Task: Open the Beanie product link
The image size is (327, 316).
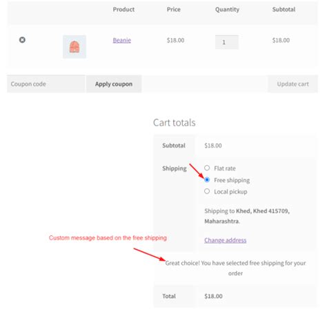Action: point(122,40)
